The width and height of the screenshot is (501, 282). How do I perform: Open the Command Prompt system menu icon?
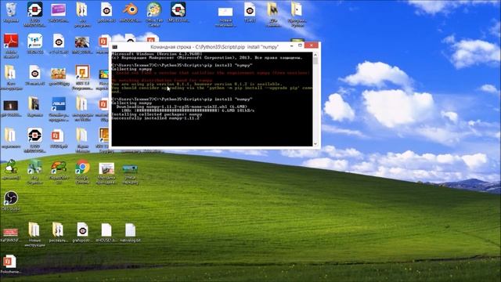pyautogui.click(x=115, y=47)
